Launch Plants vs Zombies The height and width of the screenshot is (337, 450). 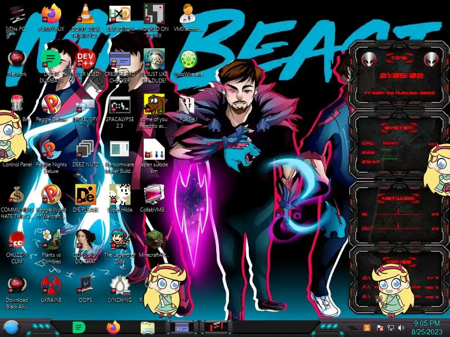(x=51, y=247)
